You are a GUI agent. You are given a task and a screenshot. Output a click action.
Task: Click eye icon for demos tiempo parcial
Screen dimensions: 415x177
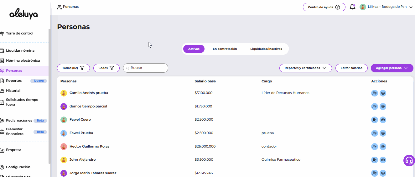pyautogui.click(x=383, y=107)
